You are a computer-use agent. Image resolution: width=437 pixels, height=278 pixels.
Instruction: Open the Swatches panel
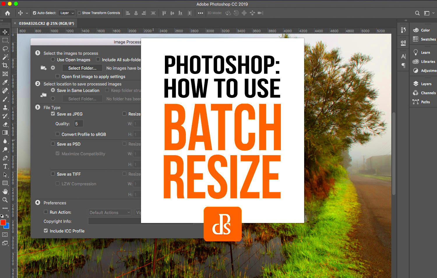click(x=424, y=39)
